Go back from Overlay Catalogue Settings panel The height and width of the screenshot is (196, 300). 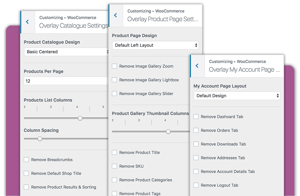tap(27, 22)
